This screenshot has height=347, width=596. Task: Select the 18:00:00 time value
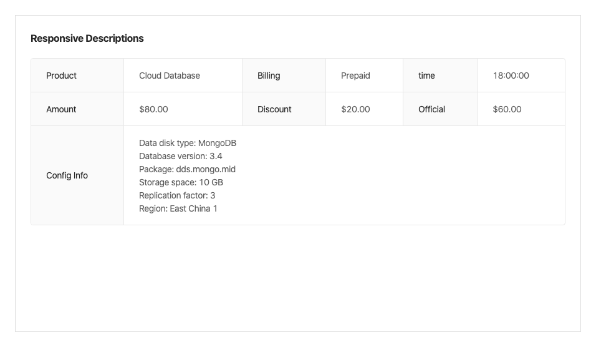pyautogui.click(x=511, y=76)
